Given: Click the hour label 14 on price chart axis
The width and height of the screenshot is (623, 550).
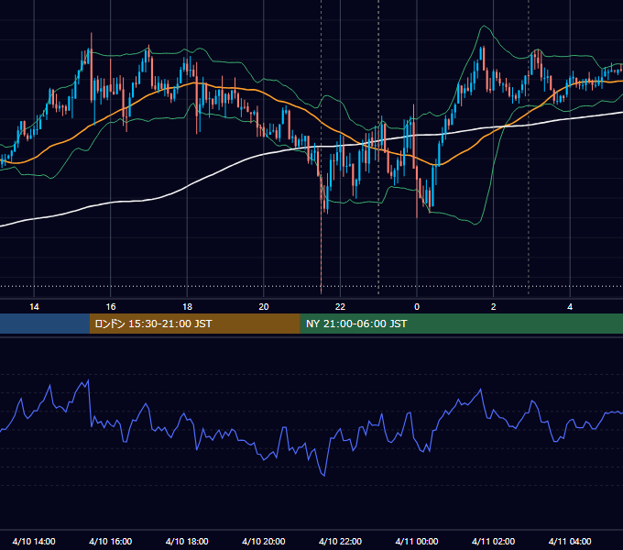Looking at the screenshot, I should click(34, 307).
